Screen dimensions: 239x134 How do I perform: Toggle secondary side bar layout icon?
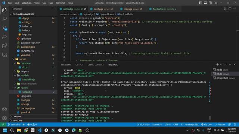tap(210, 3)
